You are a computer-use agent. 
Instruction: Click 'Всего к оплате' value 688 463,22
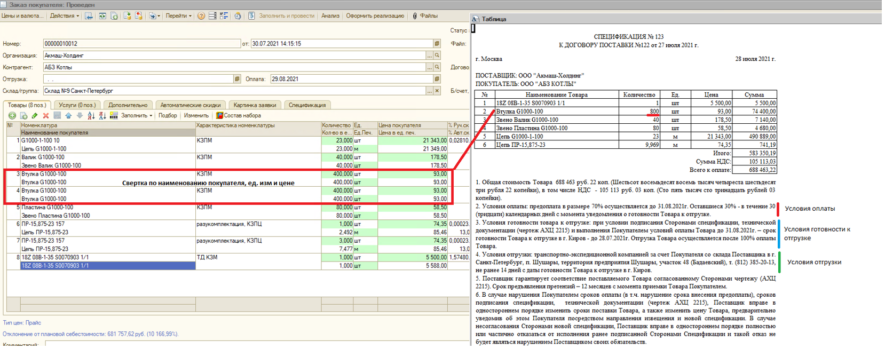tap(754, 170)
